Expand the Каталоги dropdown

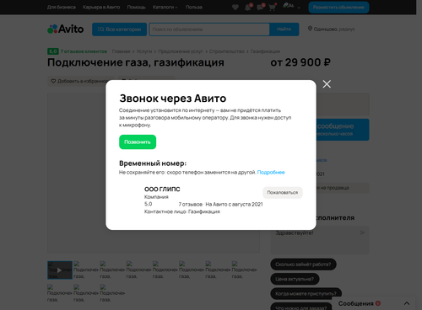pyautogui.click(x=165, y=8)
